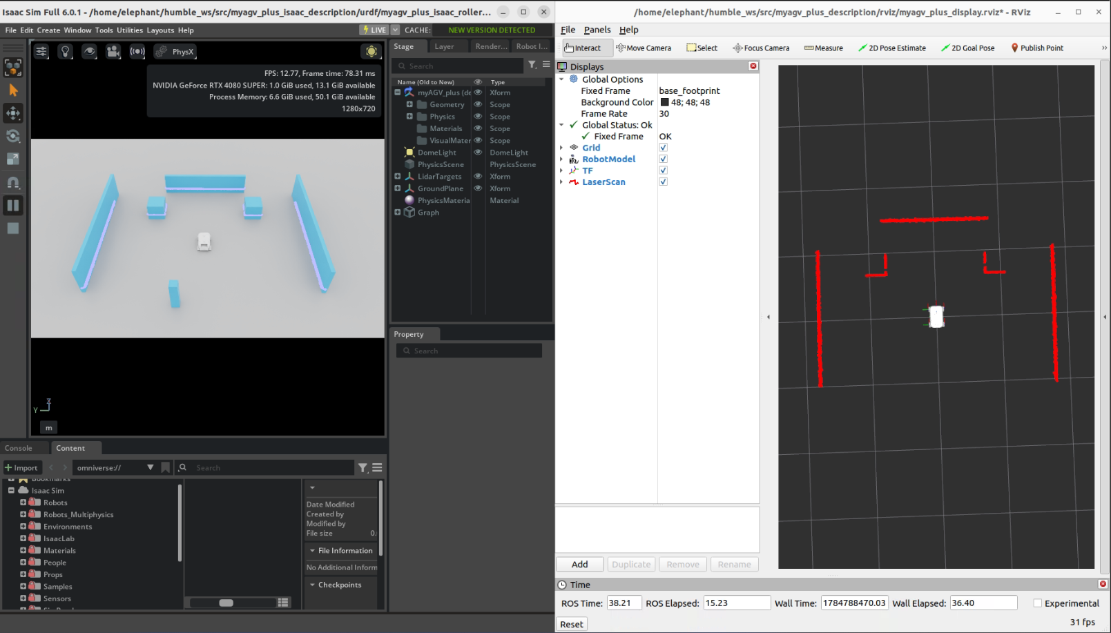Click the Import button in Content browser
Image resolution: width=1111 pixels, height=633 pixels.
pyautogui.click(x=23, y=468)
